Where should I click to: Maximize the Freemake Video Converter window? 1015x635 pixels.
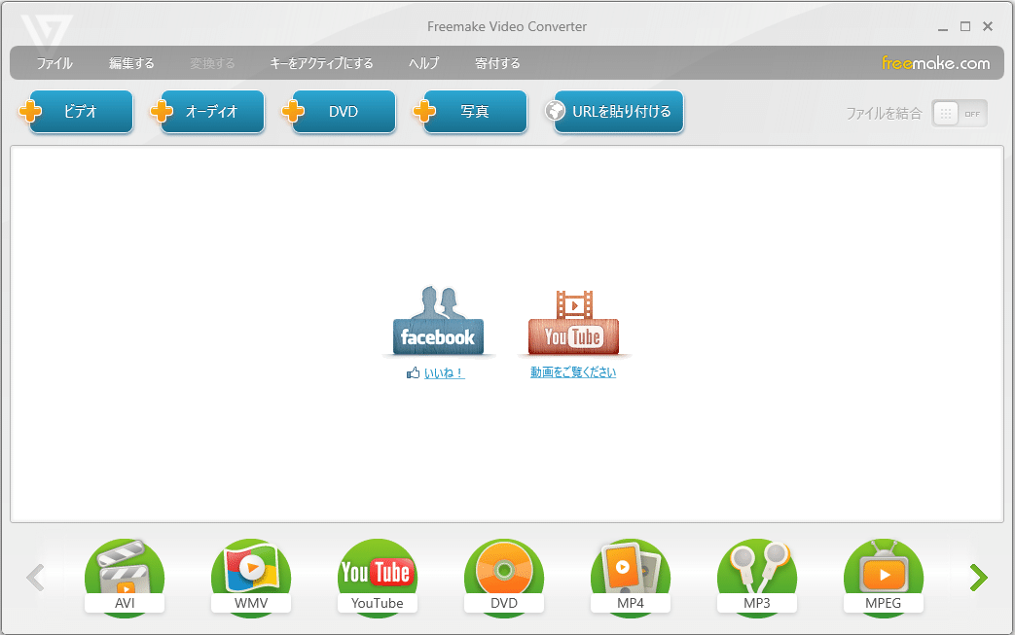coord(965,26)
